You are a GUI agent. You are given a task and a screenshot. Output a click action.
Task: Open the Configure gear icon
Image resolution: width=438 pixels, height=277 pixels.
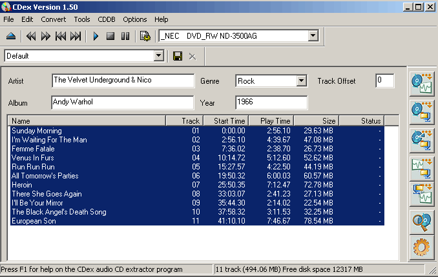422,247
